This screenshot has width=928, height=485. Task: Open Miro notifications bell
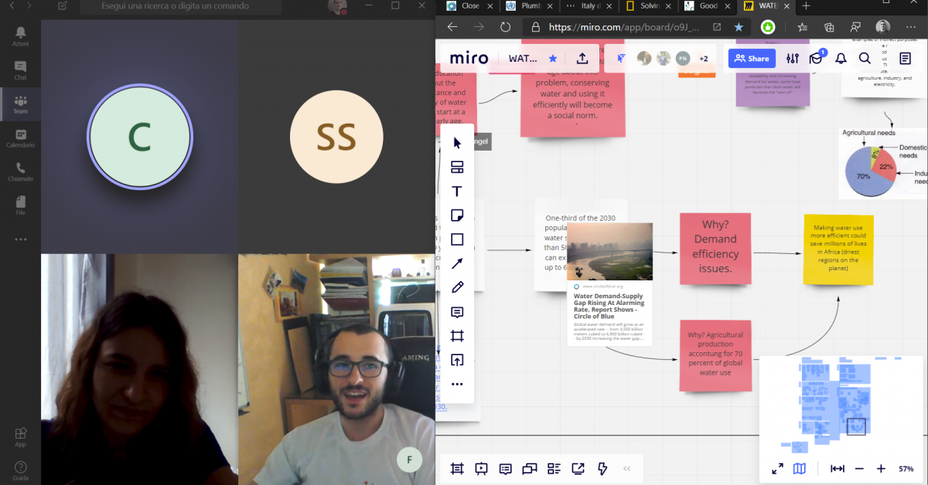click(x=841, y=59)
